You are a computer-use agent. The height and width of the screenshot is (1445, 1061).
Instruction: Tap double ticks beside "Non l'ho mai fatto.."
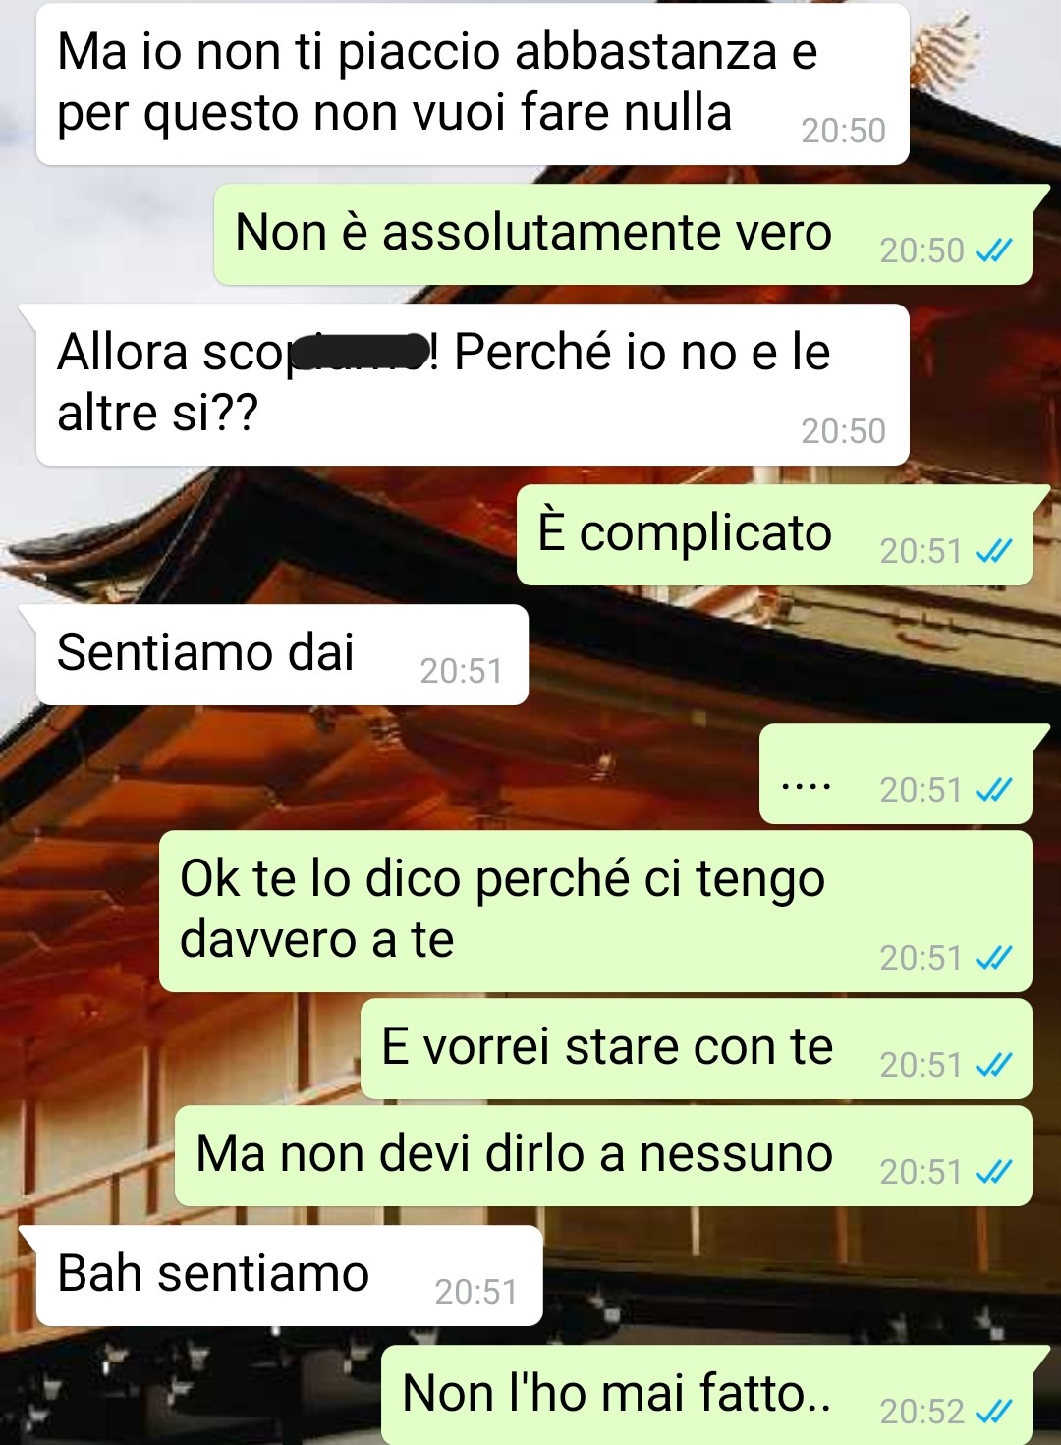coord(993,1412)
